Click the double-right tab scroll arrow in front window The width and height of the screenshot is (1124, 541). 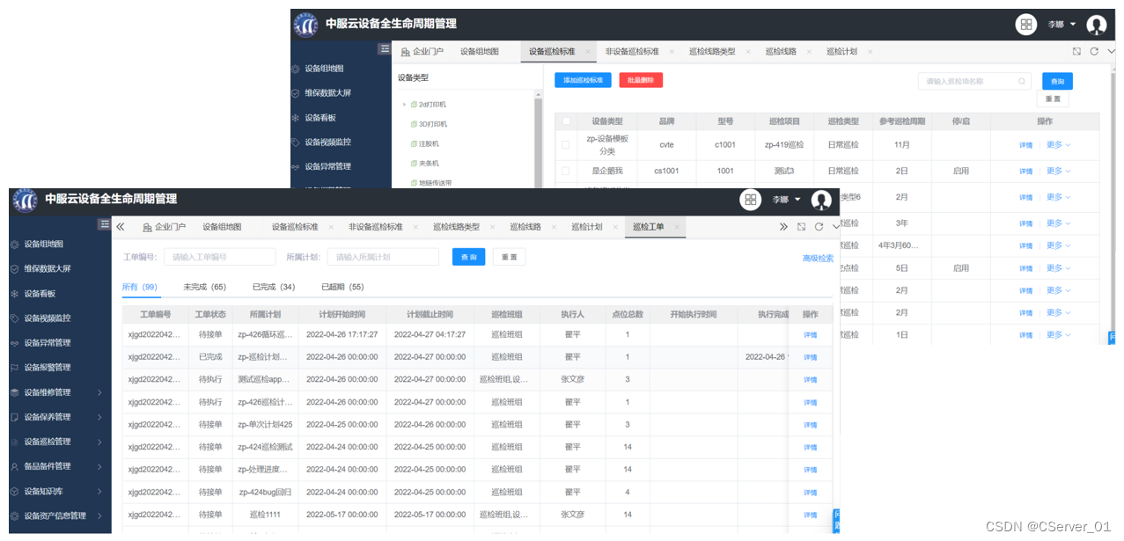pos(783,227)
